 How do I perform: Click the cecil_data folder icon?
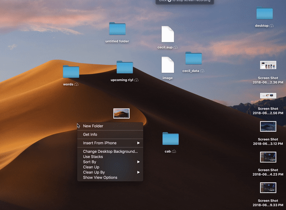click(x=194, y=59)
